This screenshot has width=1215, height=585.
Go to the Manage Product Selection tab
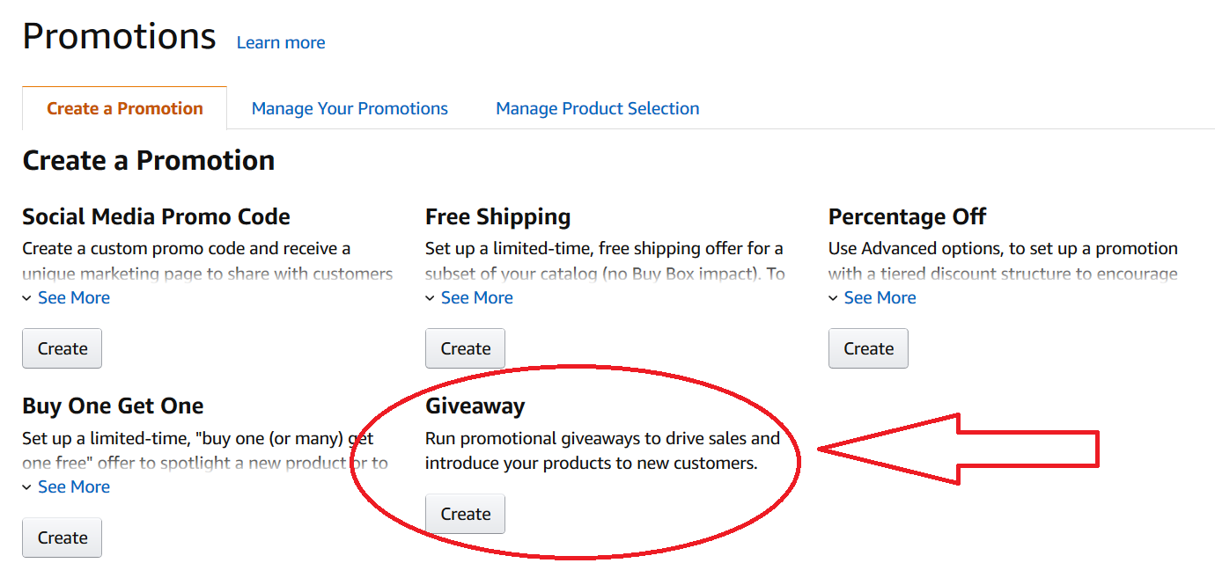598,108
